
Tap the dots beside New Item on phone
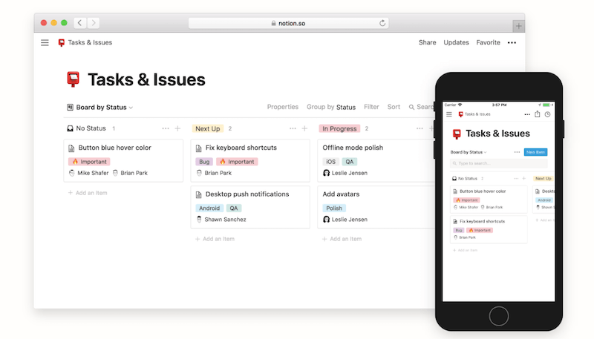point(517,152)
